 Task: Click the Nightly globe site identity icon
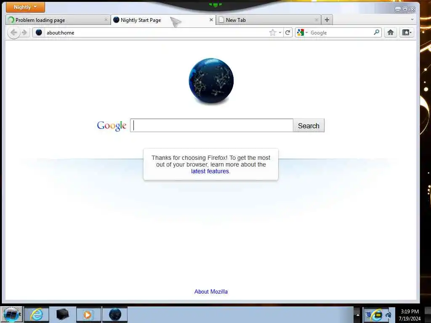(39, 32)
